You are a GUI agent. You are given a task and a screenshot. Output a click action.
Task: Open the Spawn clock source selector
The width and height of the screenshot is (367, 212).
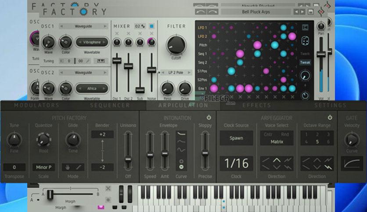click(x=236, y=138)
